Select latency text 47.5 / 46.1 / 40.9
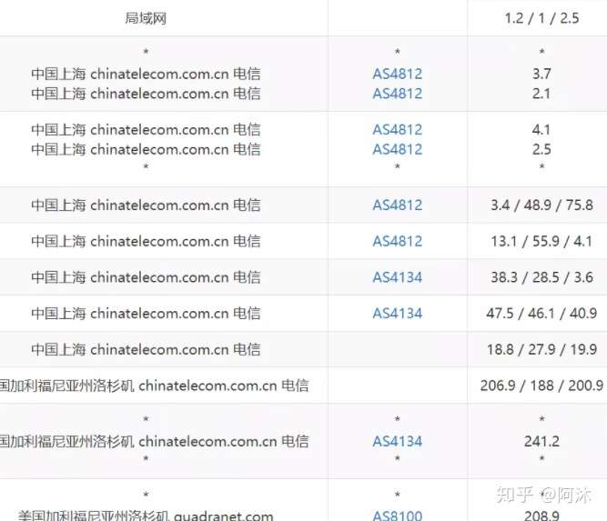 coord(541,314)
